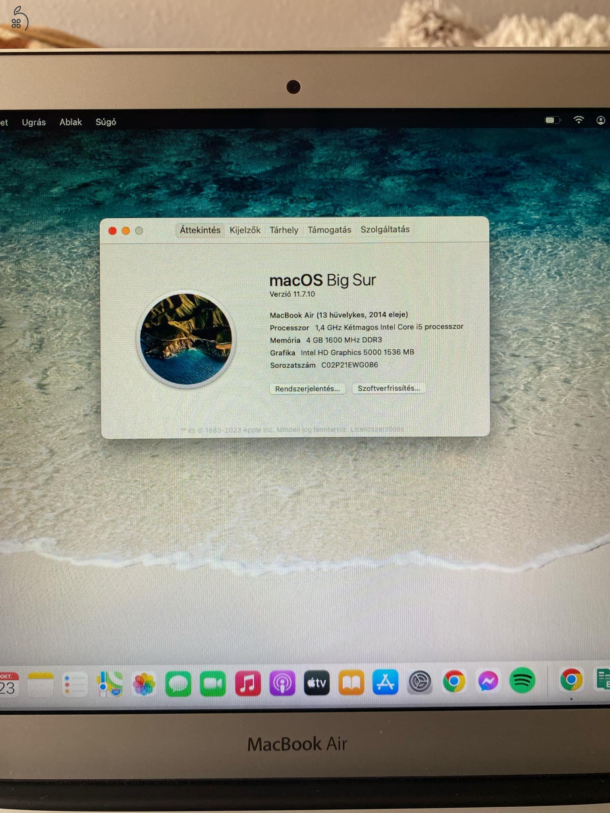Open the Music app in the Dock

[248, 683]
